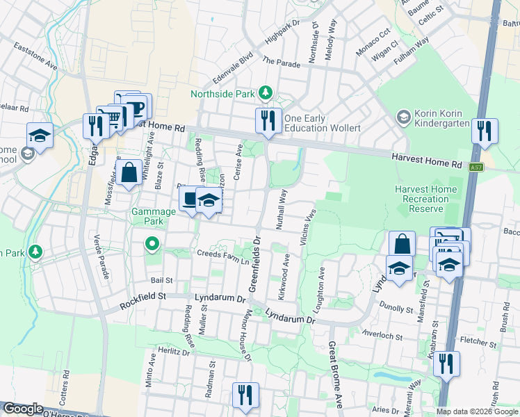The width and height of the screenshot is (520, 417).
Task: Click the Meranti Way label
Action: (x=413, y=398)
